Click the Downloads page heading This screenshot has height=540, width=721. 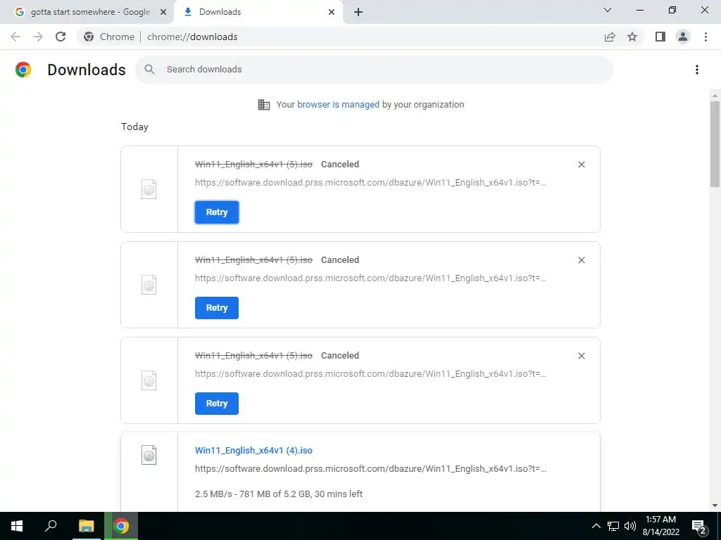[87, 70]
